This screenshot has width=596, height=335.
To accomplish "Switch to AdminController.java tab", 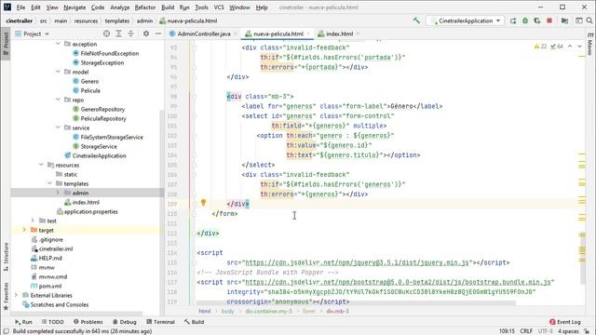I will click(x=204, y=33).
